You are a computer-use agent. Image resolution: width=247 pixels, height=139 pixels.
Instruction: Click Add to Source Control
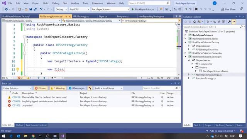pos(221,131)
